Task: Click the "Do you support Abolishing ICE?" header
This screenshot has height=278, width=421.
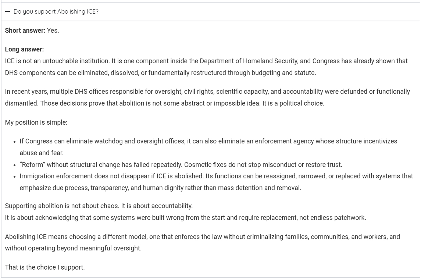Action: 56,11
